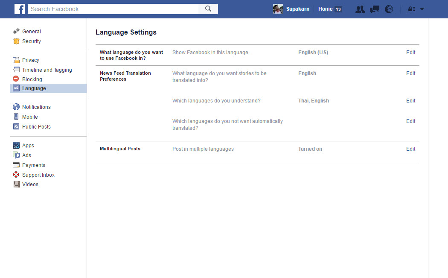Viewport: 448px width, 278px height.
Task: Open the Notifications globe icon
Action: click(389, 9)
